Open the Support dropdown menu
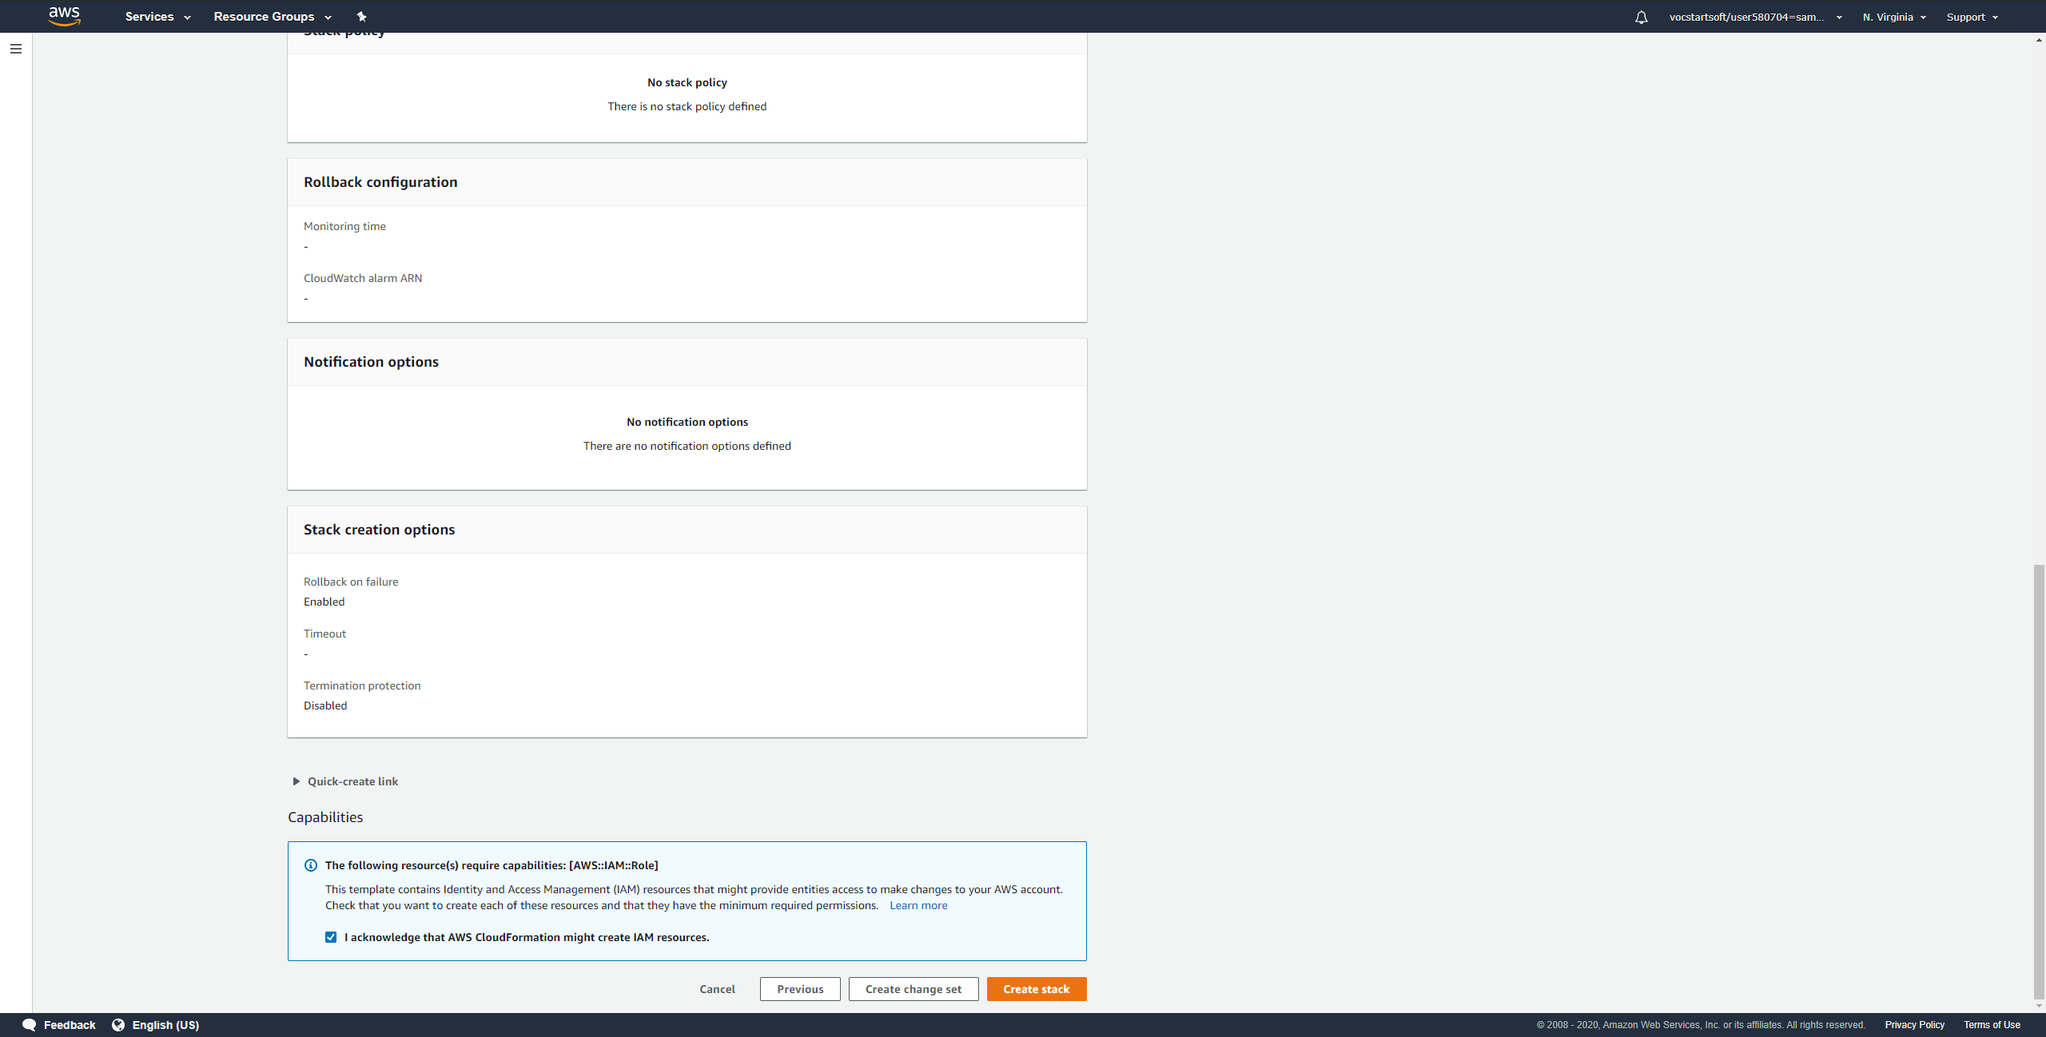Image resolution: width=2046 pixels, height=1037 pixels. pyautogui.click(x=1972, y=17)
